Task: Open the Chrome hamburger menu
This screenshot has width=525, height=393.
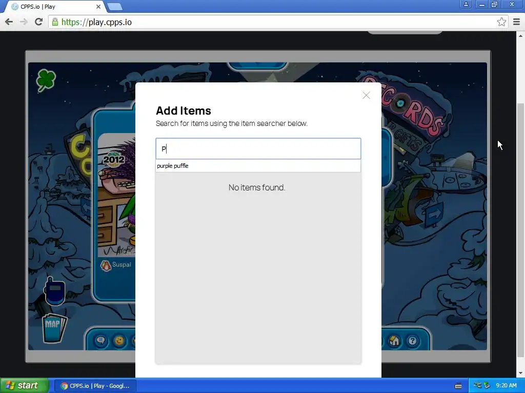Action: (517, 22)
